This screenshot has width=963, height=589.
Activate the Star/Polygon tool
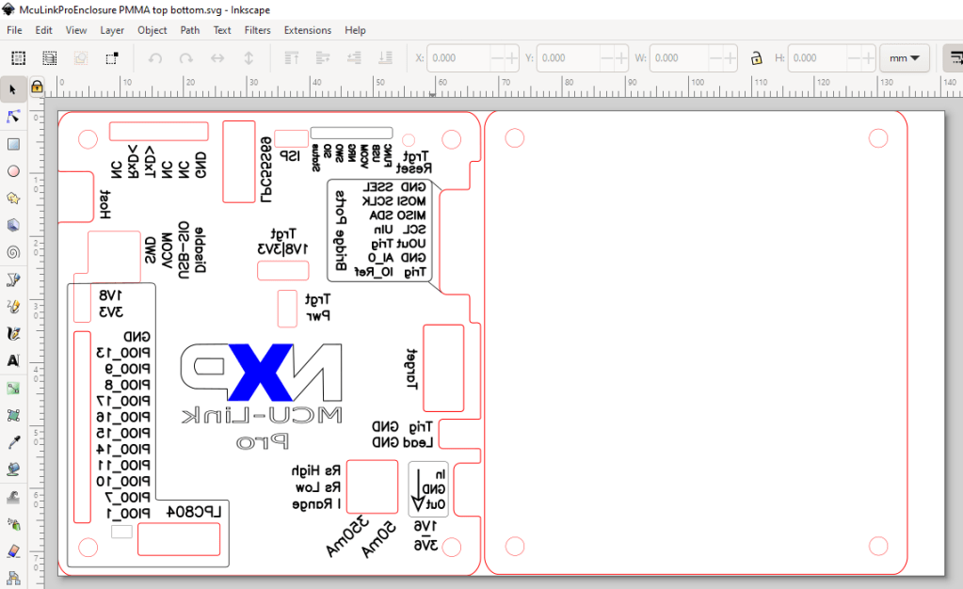tap(13, 199)
